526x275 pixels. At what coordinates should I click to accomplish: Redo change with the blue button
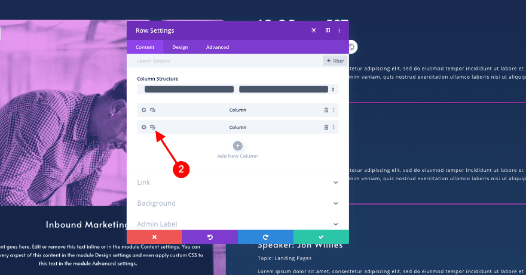(x=265, y=237)
